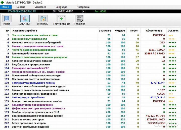This screenshot has height=130, width=181.
Task: Open the Сервис menu
Action: pos(21,7)
